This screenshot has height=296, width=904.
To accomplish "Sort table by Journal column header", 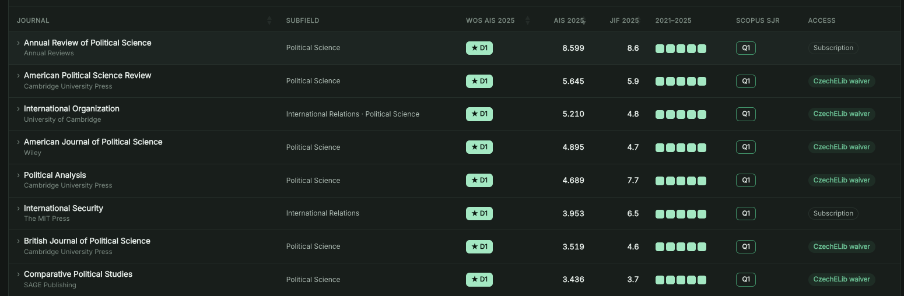I will (x=33, y=20).
